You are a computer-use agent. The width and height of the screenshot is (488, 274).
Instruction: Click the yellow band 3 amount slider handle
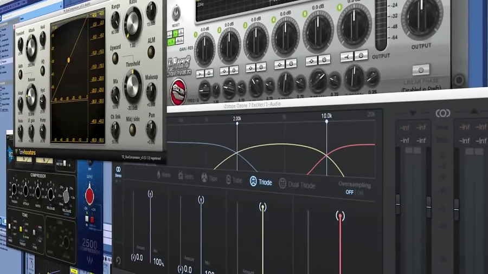[x=262, y=207]
